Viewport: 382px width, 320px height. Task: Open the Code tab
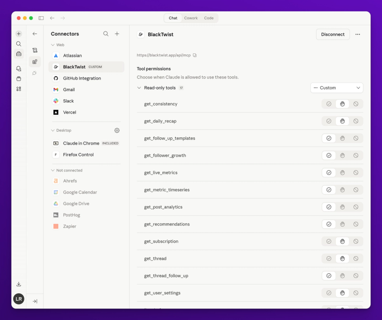pyautogui.click(x=209, y=18)
